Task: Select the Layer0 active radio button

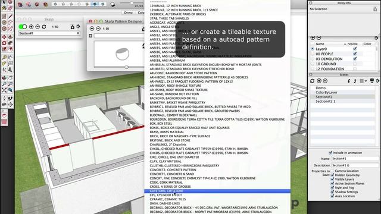Action: pos(313,49)
